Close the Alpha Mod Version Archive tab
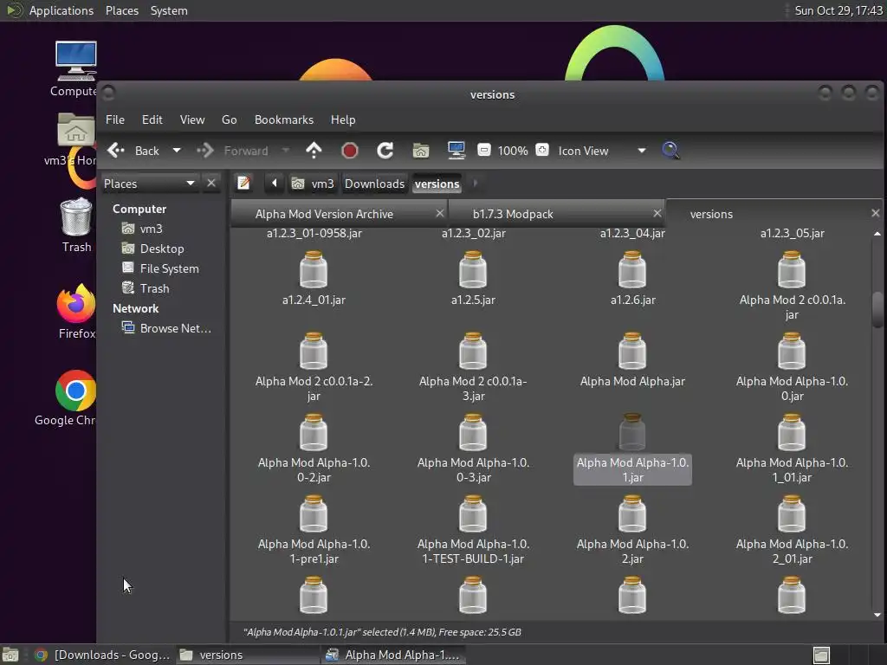 [439, 213]
